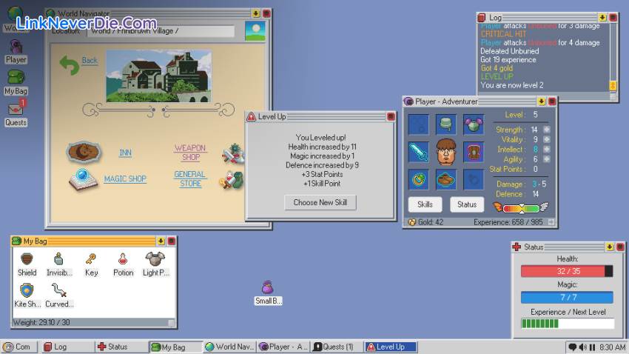
Task: Click the Magic Shop crystal ball icon
Action: (x=83, y=179)
